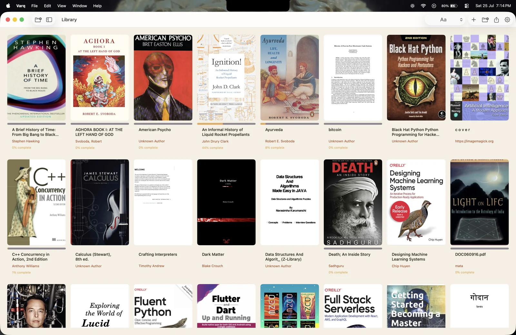
Task: Click the title 'Calculus (Stewart), 8th ed.'
Action: [93, 257]
